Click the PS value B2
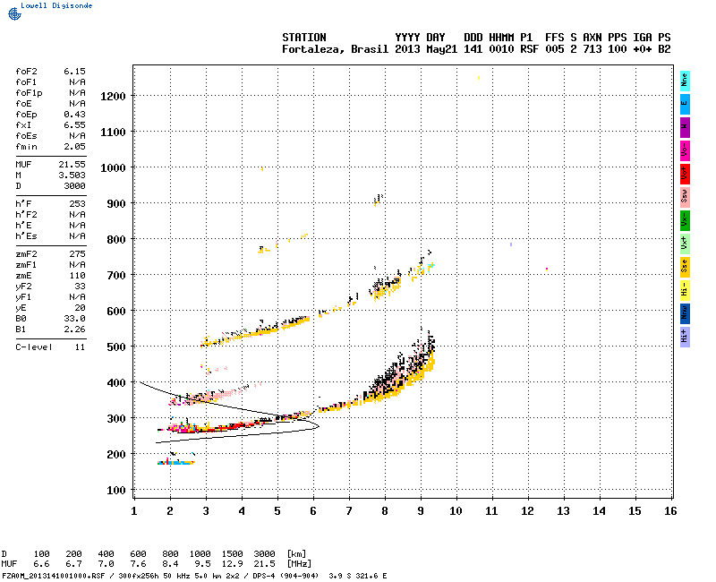This screenshot has width=716, height=582. click(x=664, y=49)
